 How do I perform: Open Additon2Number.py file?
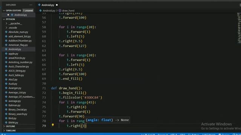pyautogui.click(x=20, y=41)
